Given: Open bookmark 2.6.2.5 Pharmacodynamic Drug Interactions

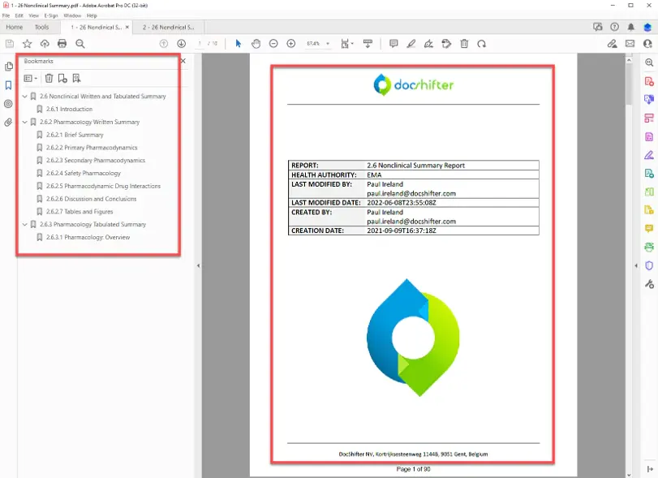Looking at the screenshot, I should coord(103,186).
